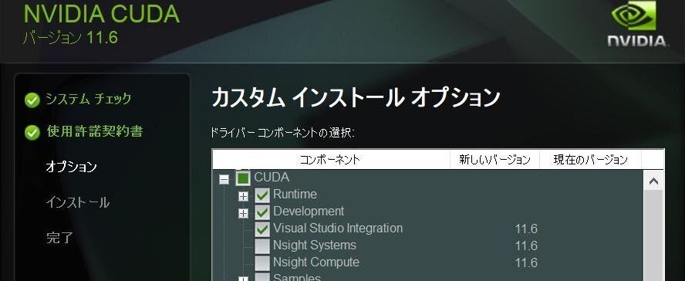Image resolution: width=685 pixels, height=281 pixels.
Task: Expand the Runtime component node
Action: 243,197
